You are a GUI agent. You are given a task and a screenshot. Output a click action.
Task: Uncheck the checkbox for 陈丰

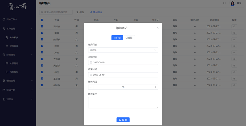point(42,46)
